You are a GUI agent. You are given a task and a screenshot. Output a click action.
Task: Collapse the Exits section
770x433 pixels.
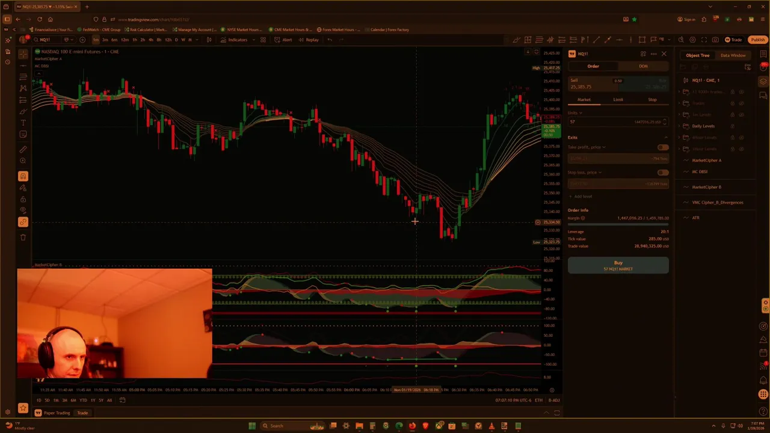point(665,138)
